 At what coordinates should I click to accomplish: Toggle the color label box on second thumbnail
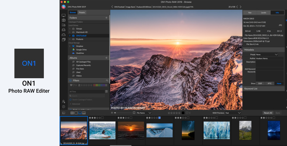tap(102, 118)
